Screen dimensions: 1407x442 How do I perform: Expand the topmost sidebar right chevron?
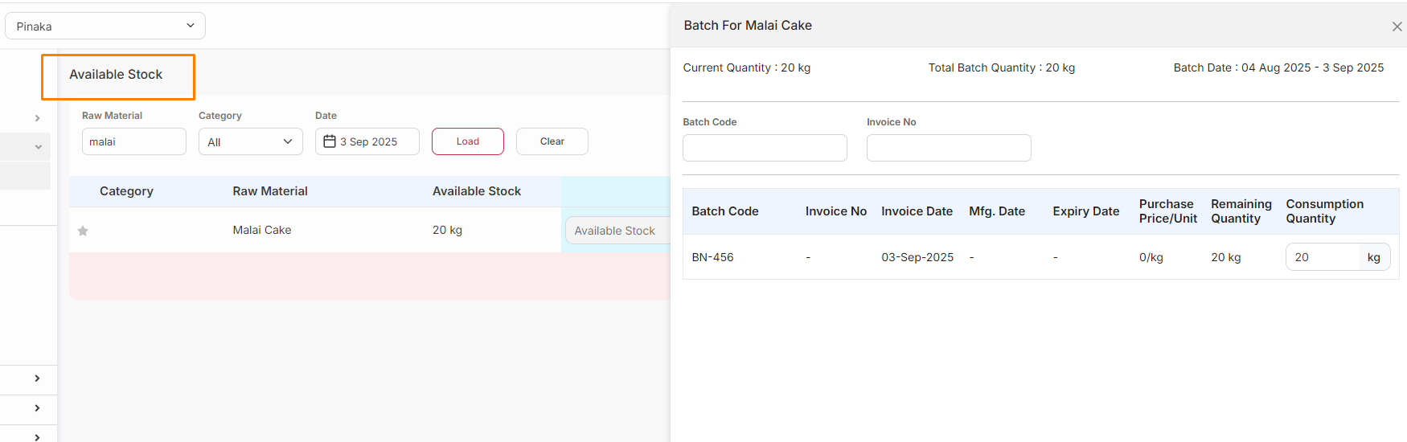click(x=37, y=118)
